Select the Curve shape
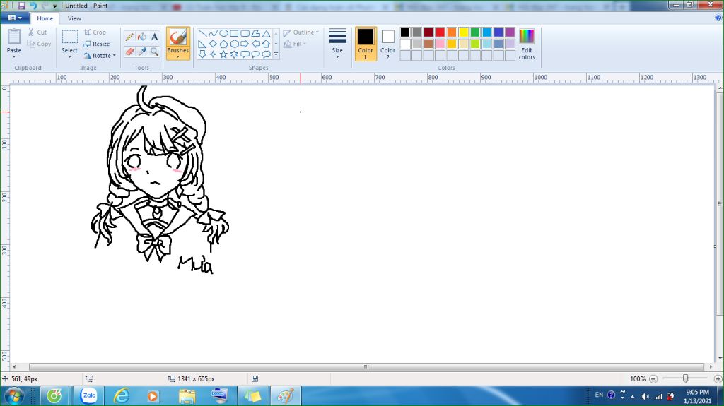This screenshot has height=406, width=724. point(213,33)
